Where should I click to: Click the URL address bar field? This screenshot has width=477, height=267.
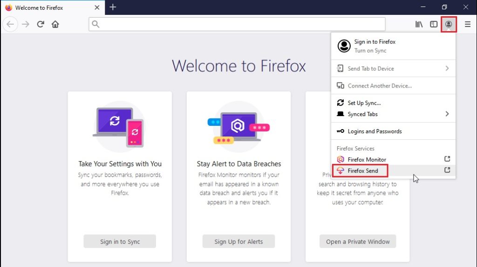(237, 24)
